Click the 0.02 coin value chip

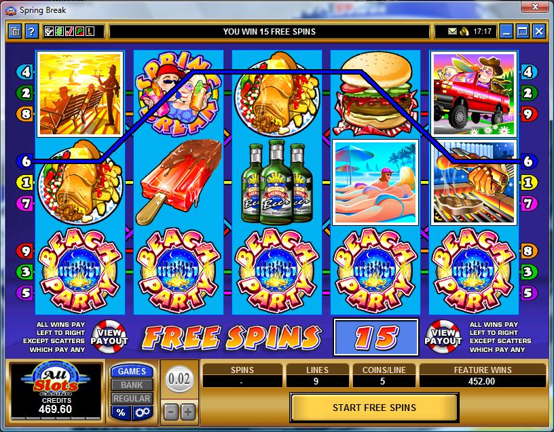pos(179,379)
